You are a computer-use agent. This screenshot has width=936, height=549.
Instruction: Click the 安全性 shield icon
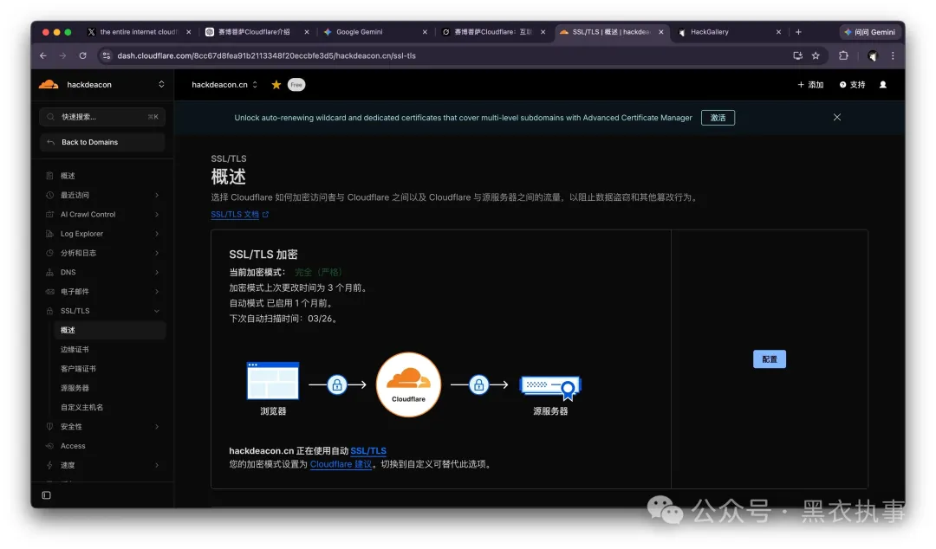tap(49, 427)
